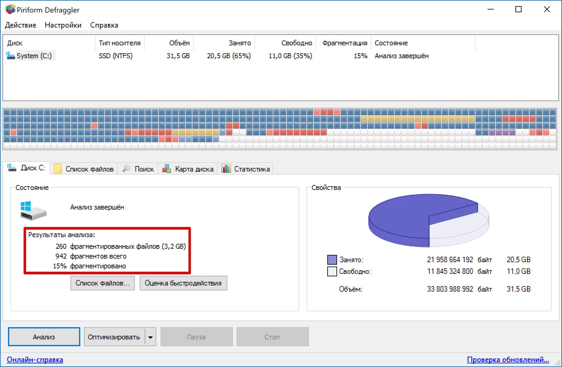Start the Анализ button
The height and width of the screenshot is (367, 562).
pyautogui.click(x=44, y=337)
